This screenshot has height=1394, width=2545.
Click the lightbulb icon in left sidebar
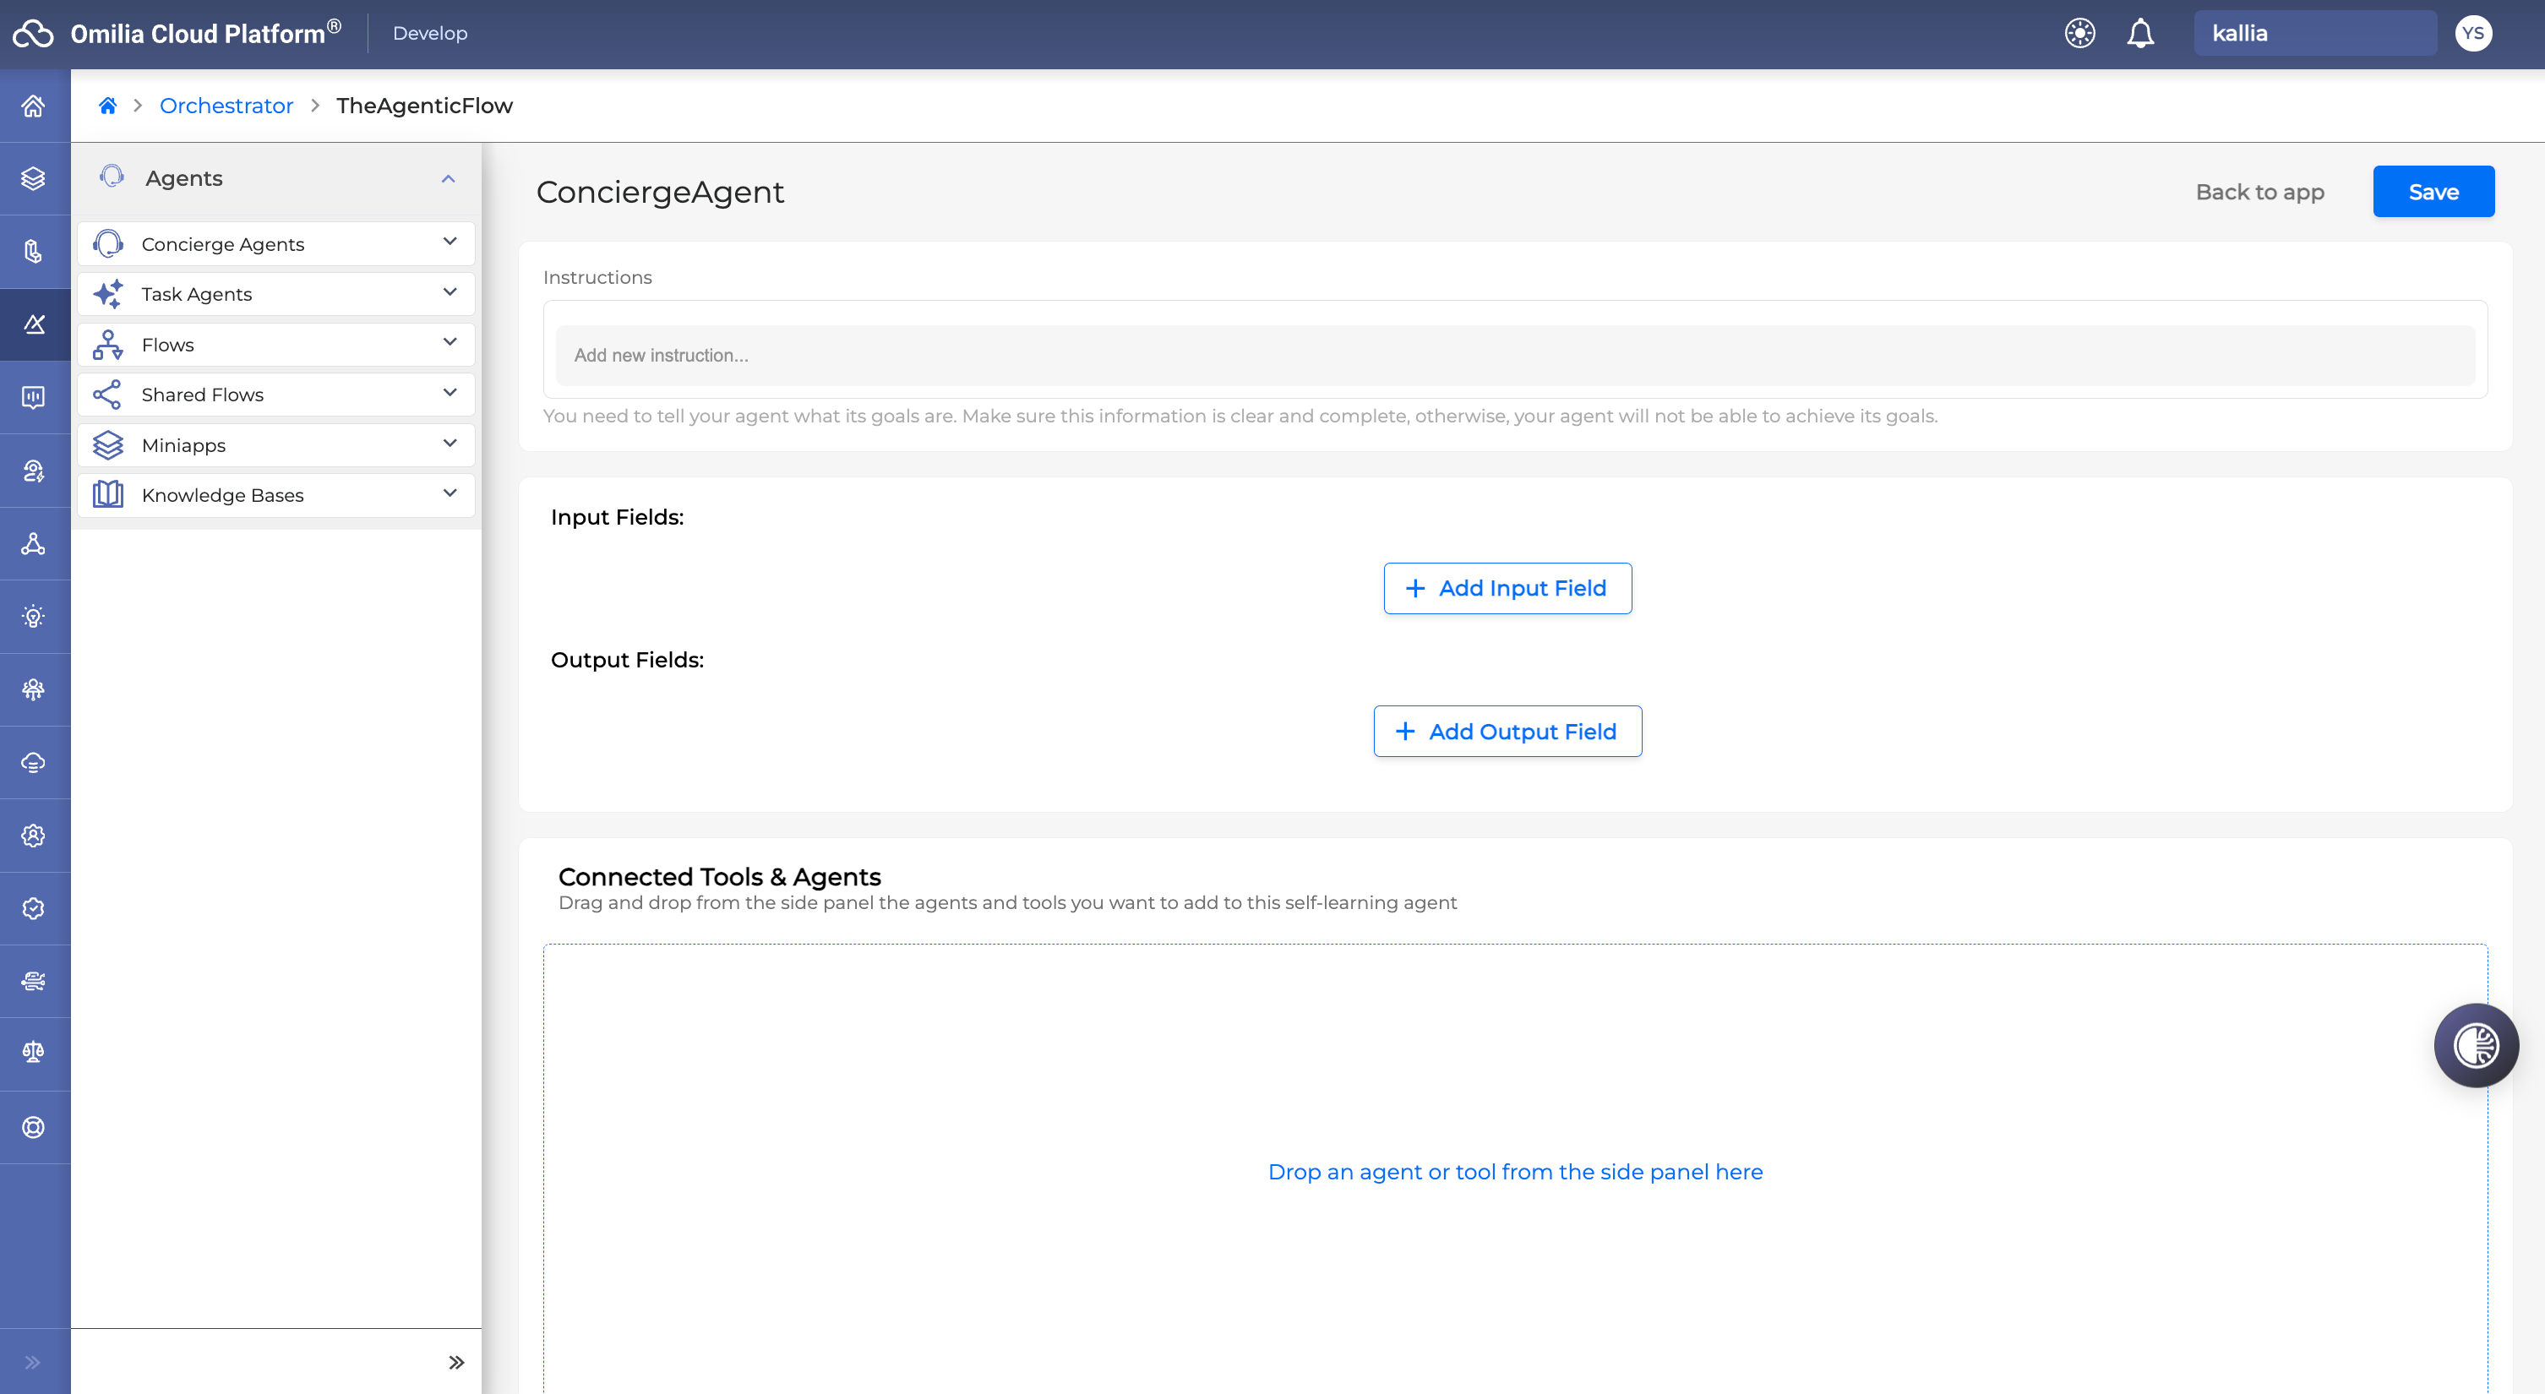34,617
